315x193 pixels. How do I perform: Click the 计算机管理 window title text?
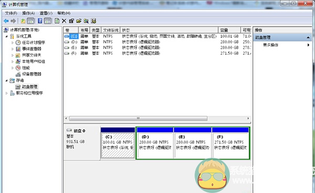click(18, 4)
